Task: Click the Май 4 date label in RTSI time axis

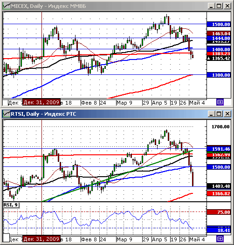Action: [197, 239]
